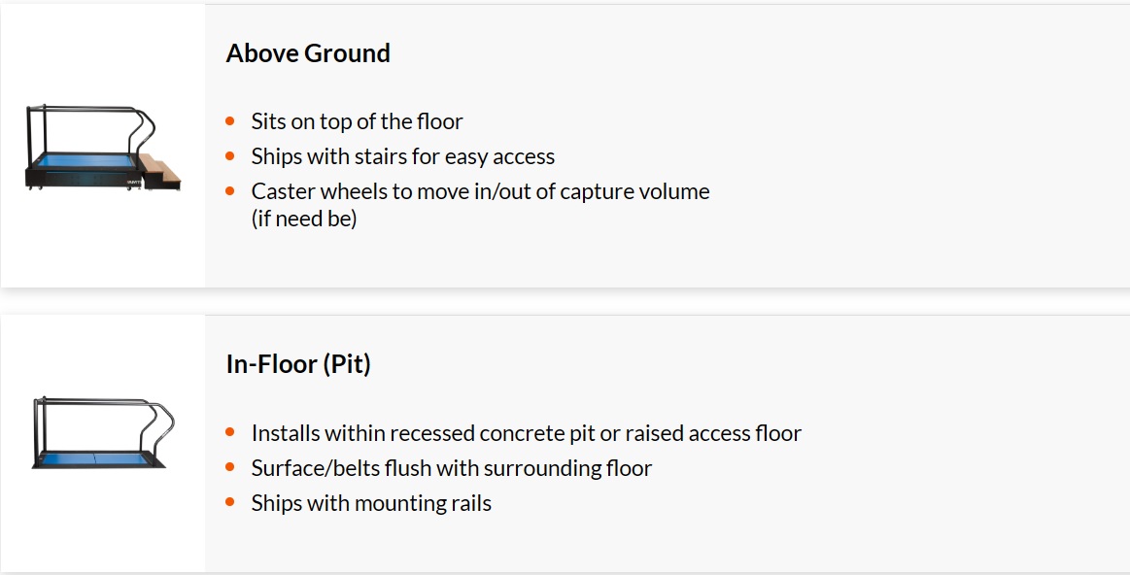Image resolution: width=1130 pixels, height=575 pixels.
Task: Click '(if need be)' text line
Action: (x=304, y=219)
